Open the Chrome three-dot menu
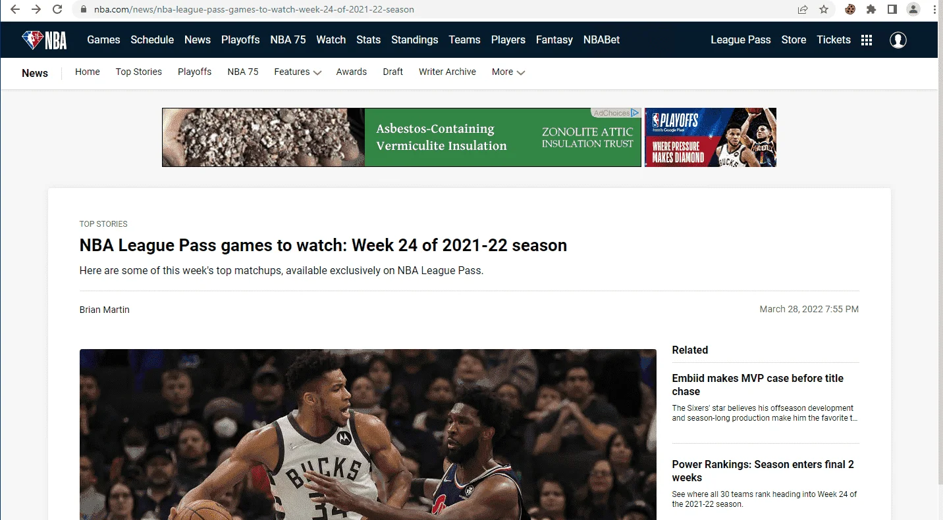The height and width of the screenshot is (520, 943). pos(934,9)
